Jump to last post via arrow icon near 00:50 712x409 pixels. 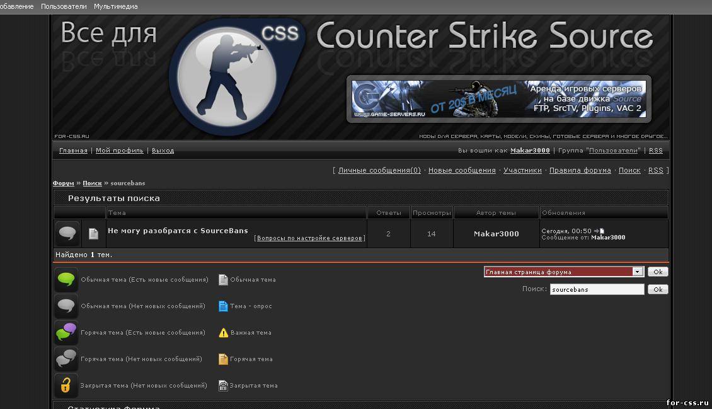(599, 231)
